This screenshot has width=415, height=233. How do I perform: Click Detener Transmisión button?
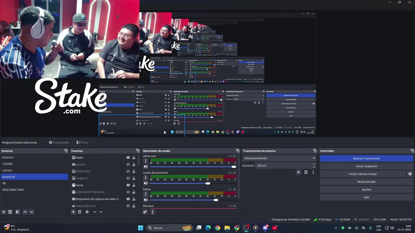(366, 159)
